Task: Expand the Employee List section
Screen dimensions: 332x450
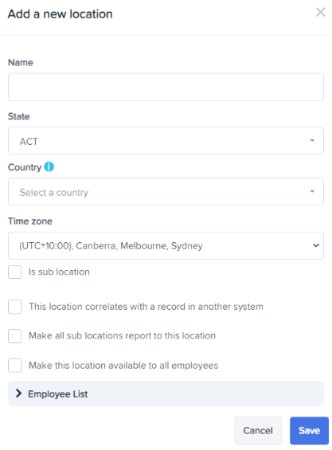Action: [166, 393]
